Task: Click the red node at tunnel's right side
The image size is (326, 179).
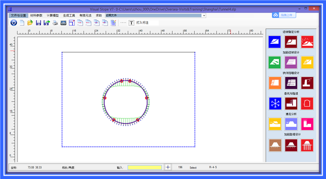Action: [147, 98]
